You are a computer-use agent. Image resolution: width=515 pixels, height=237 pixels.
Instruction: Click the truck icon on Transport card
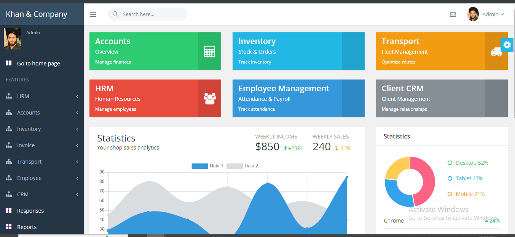pos(496,52)
